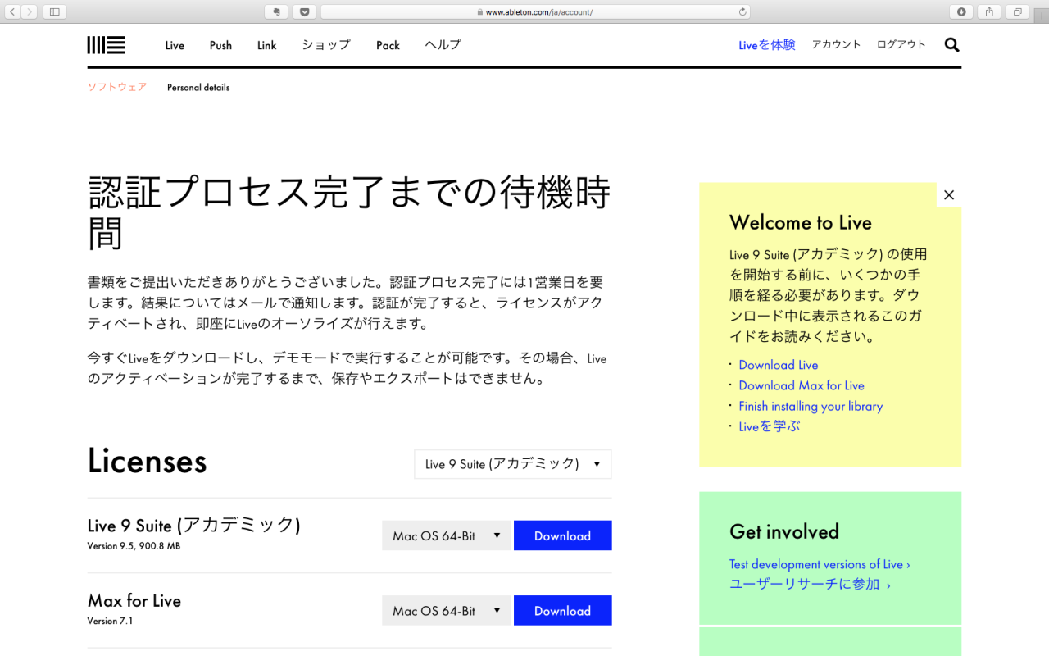This screenshot has width=1049, height=656.
Task: Click the Welcome to Live heading
Action: [801, 223]
